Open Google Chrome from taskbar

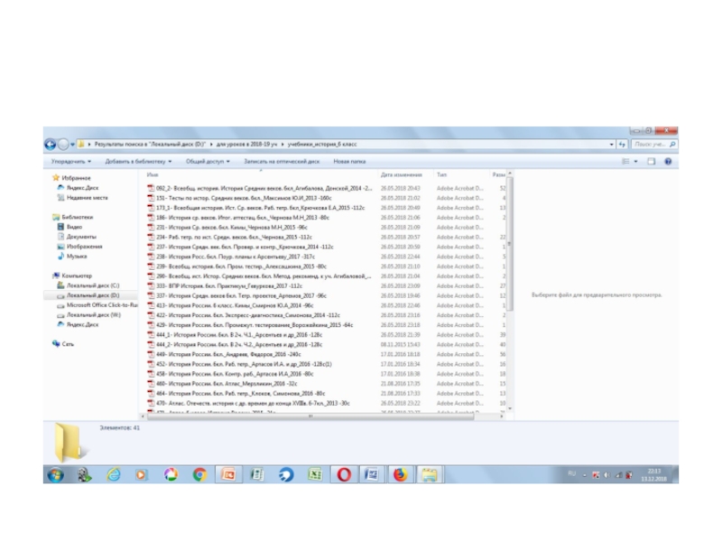pyautogui.click(x=199, y=475)
